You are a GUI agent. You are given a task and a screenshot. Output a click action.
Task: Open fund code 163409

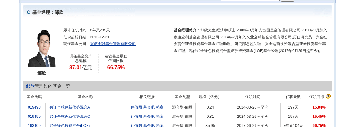[x=34, y=125]
